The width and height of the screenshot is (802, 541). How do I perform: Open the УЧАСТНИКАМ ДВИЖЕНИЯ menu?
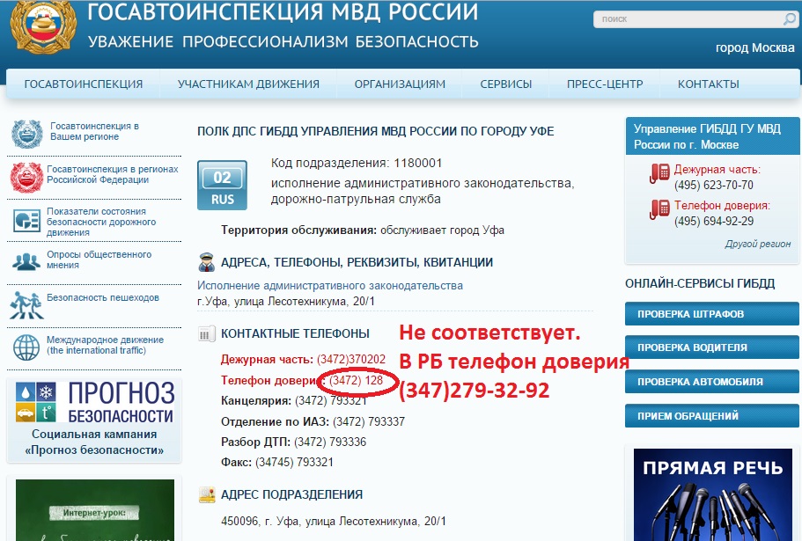tap(248, 84)
